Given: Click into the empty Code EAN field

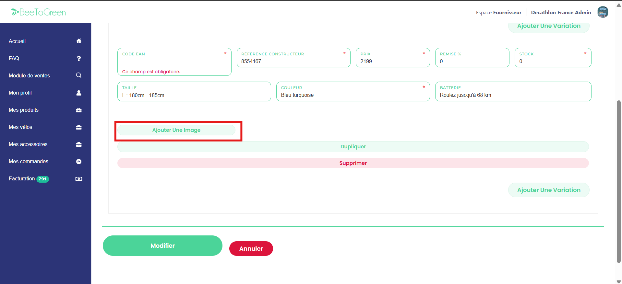Looking at the screenshot, I should [x=174, y=62].
